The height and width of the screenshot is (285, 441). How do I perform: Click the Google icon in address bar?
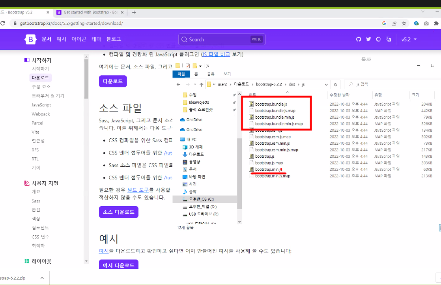384,23
